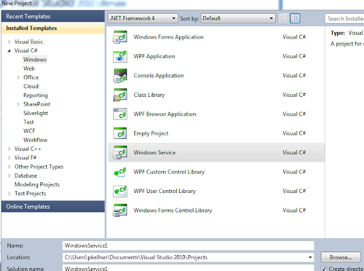
Task: Toggle the Create directory checkbox
Action: (x=324, y=269)
